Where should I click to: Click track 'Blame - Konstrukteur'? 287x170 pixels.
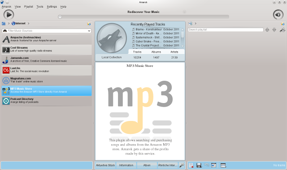(x=148, y=29)
